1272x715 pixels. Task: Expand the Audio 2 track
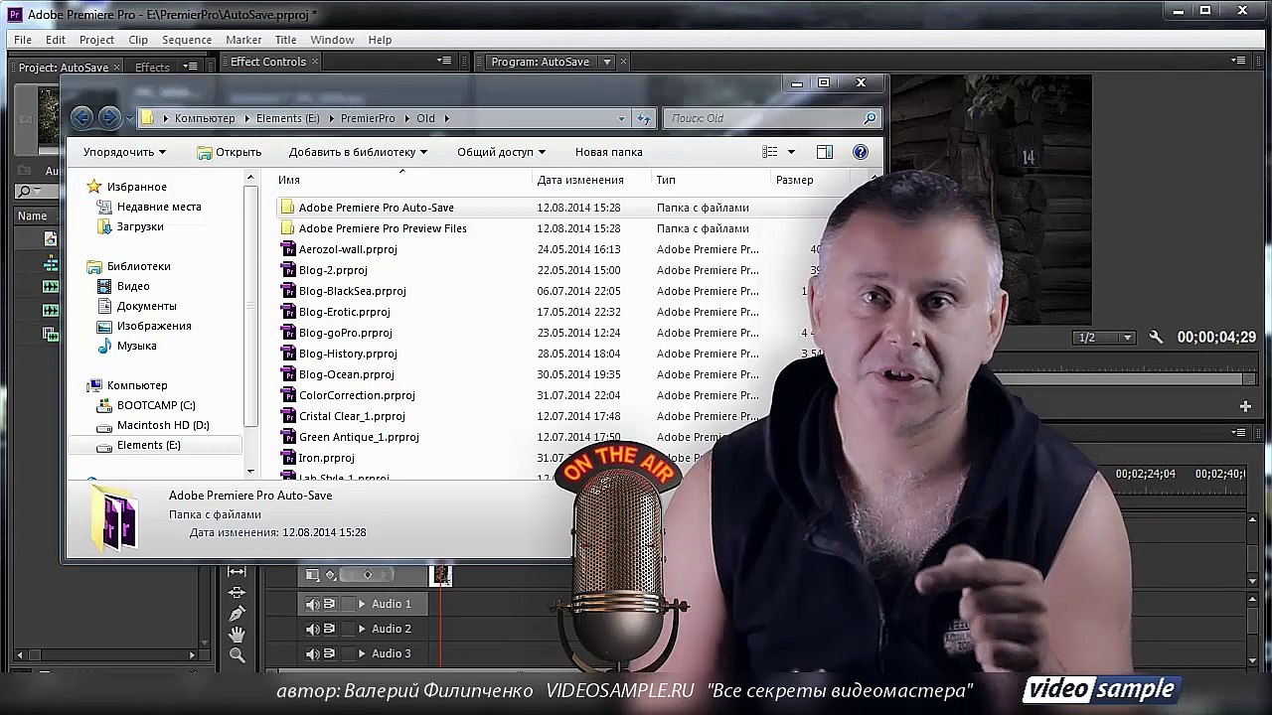click(x=362, y=629)
